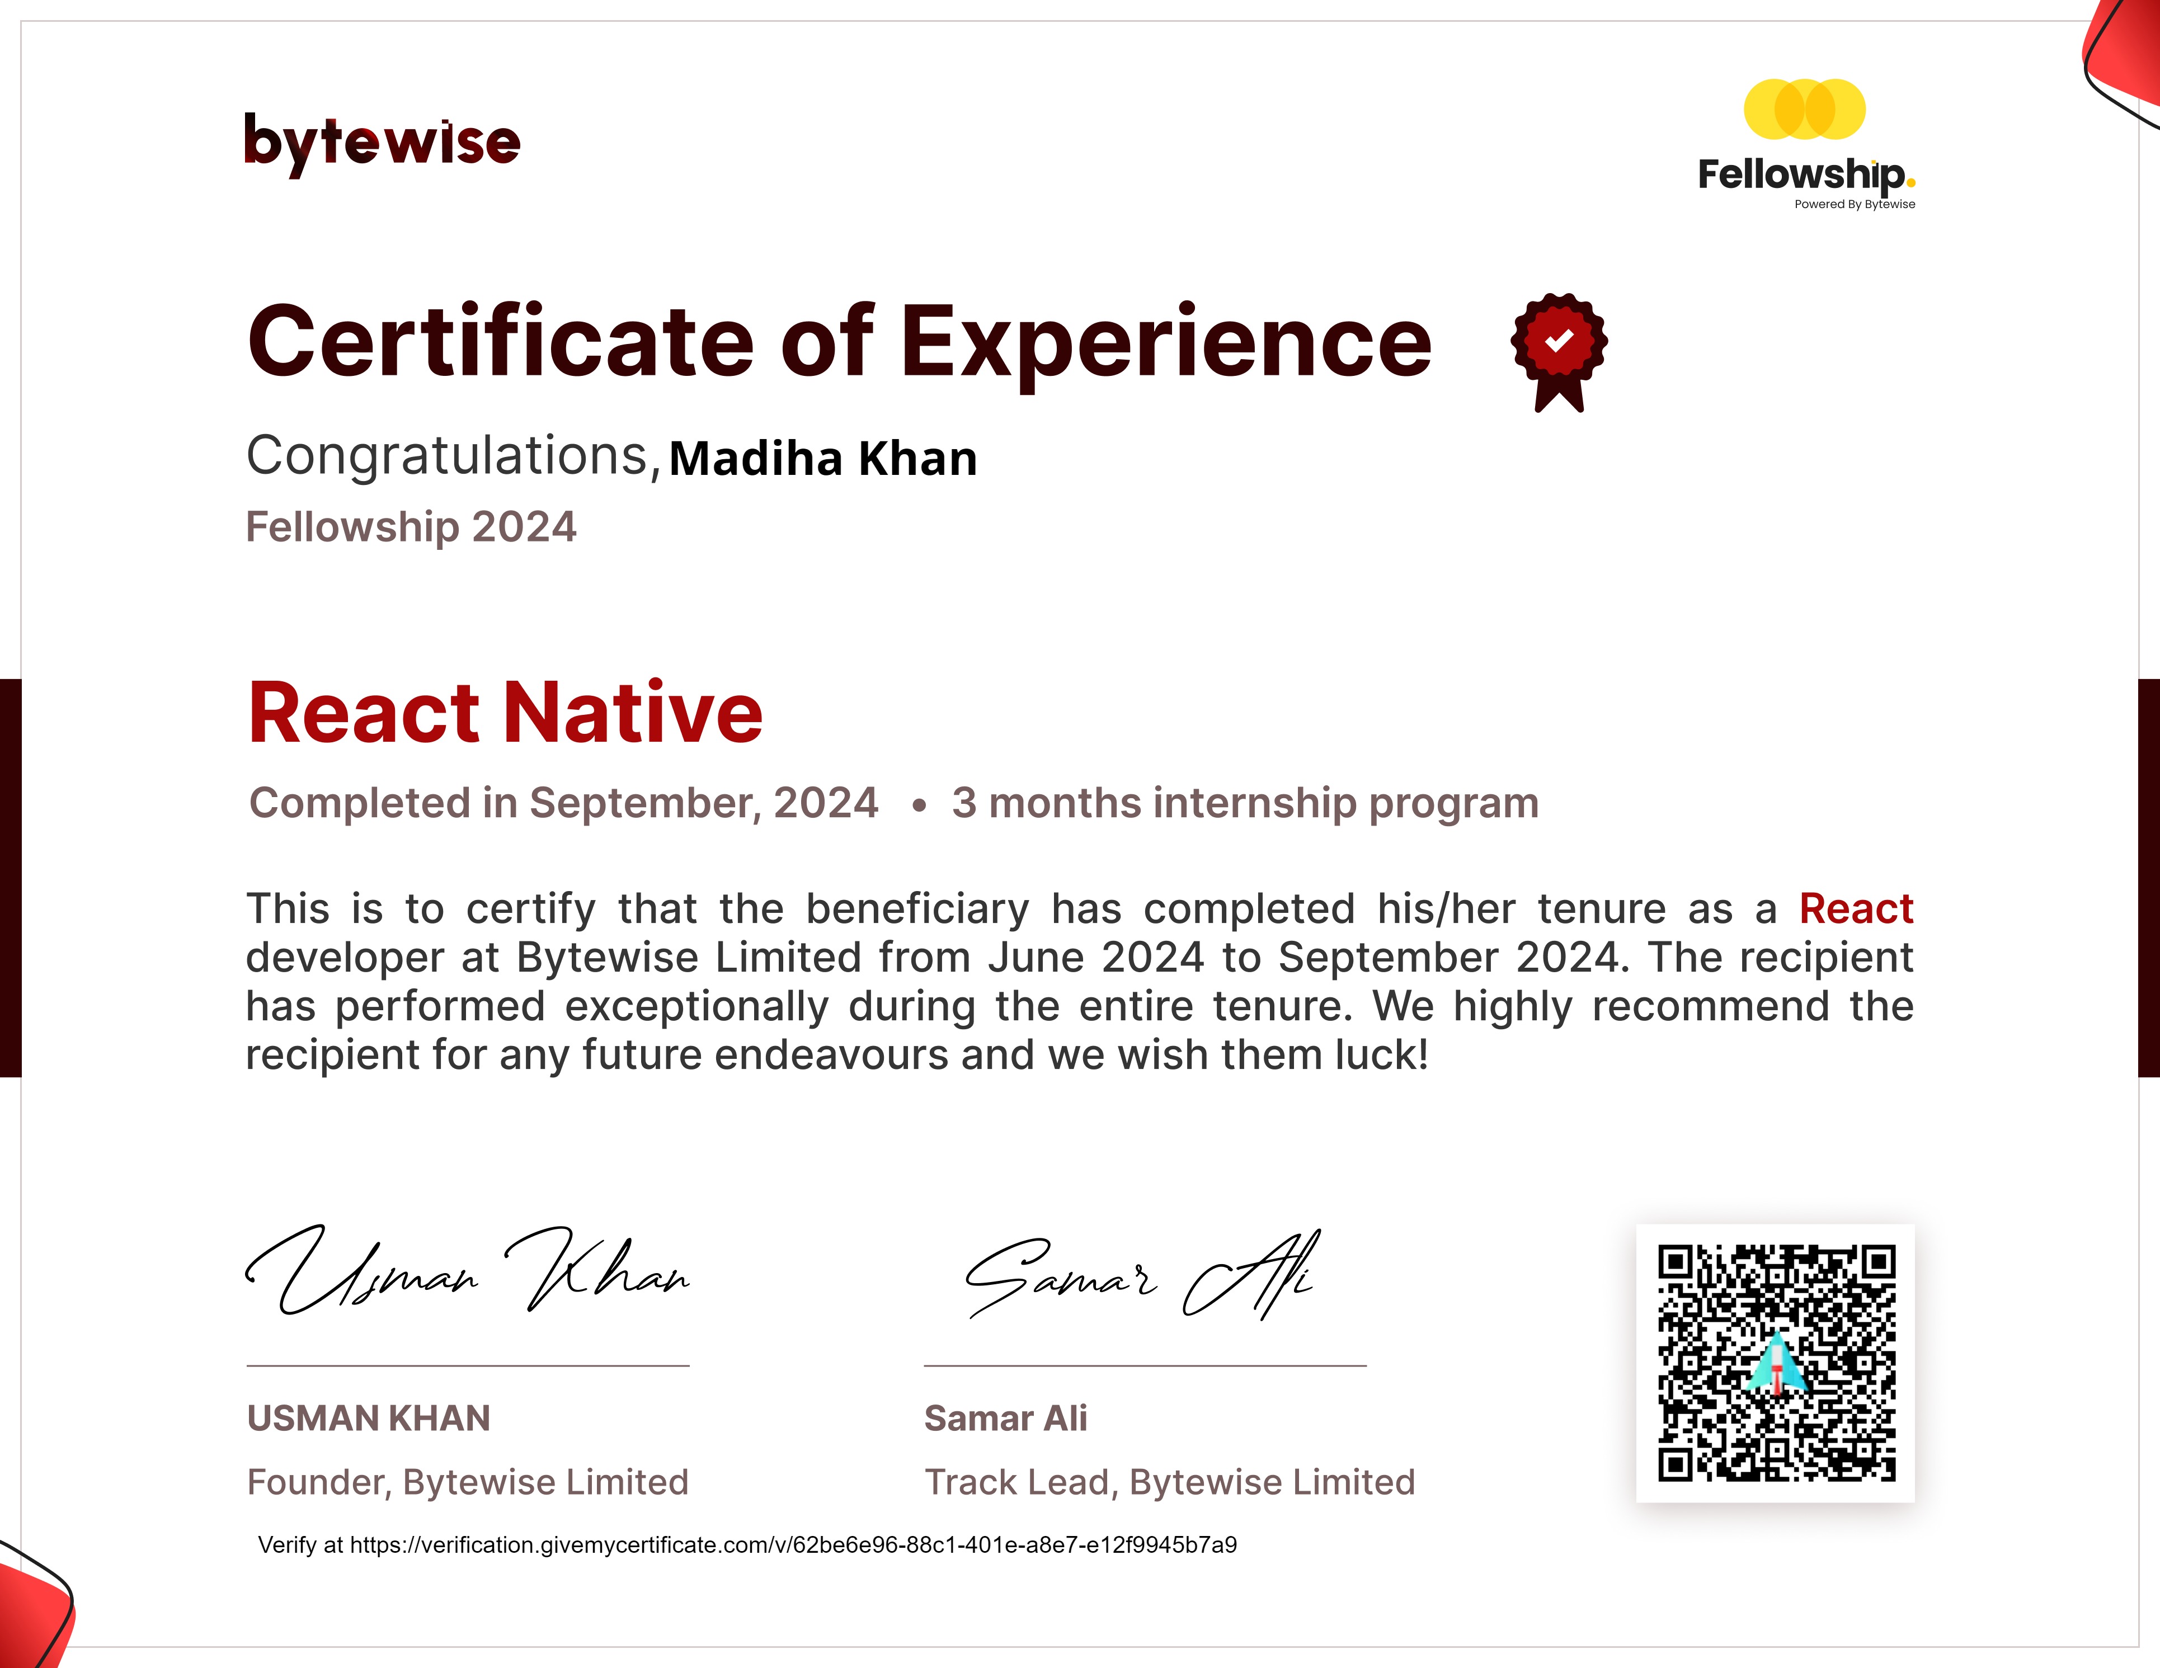Click the red "React Native" track title
The height and width of the screenshot is (1668, 2160).
[x=505, y=712]
